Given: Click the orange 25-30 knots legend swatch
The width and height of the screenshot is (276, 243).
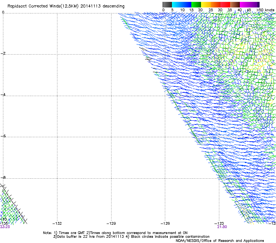Looking at the screenshot, I should (216, 4).
